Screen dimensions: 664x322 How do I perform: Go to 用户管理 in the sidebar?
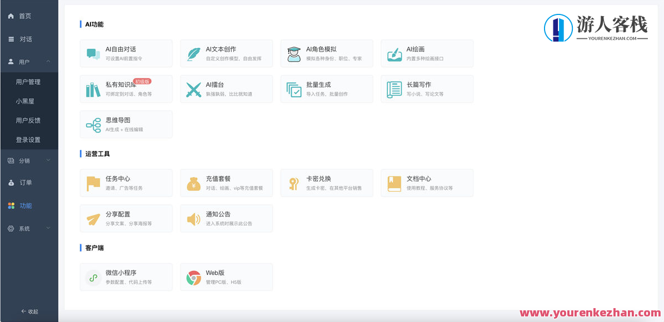coord(29,81)
